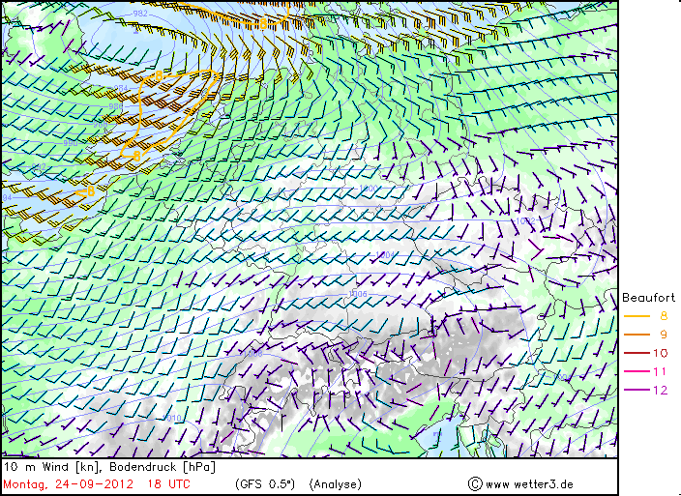Click the Beaufort 8 yellow legend line
The width and height of the screenshot is (681, 496).
637,316
